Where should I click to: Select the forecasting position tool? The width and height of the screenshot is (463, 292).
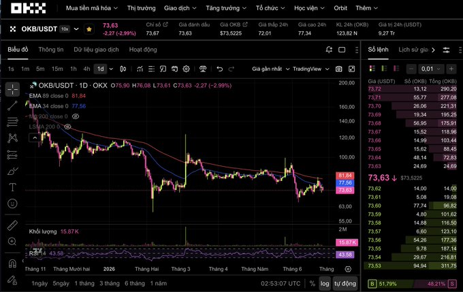(12, 155)
